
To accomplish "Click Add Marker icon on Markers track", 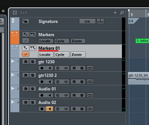I will tap(25, 35).
